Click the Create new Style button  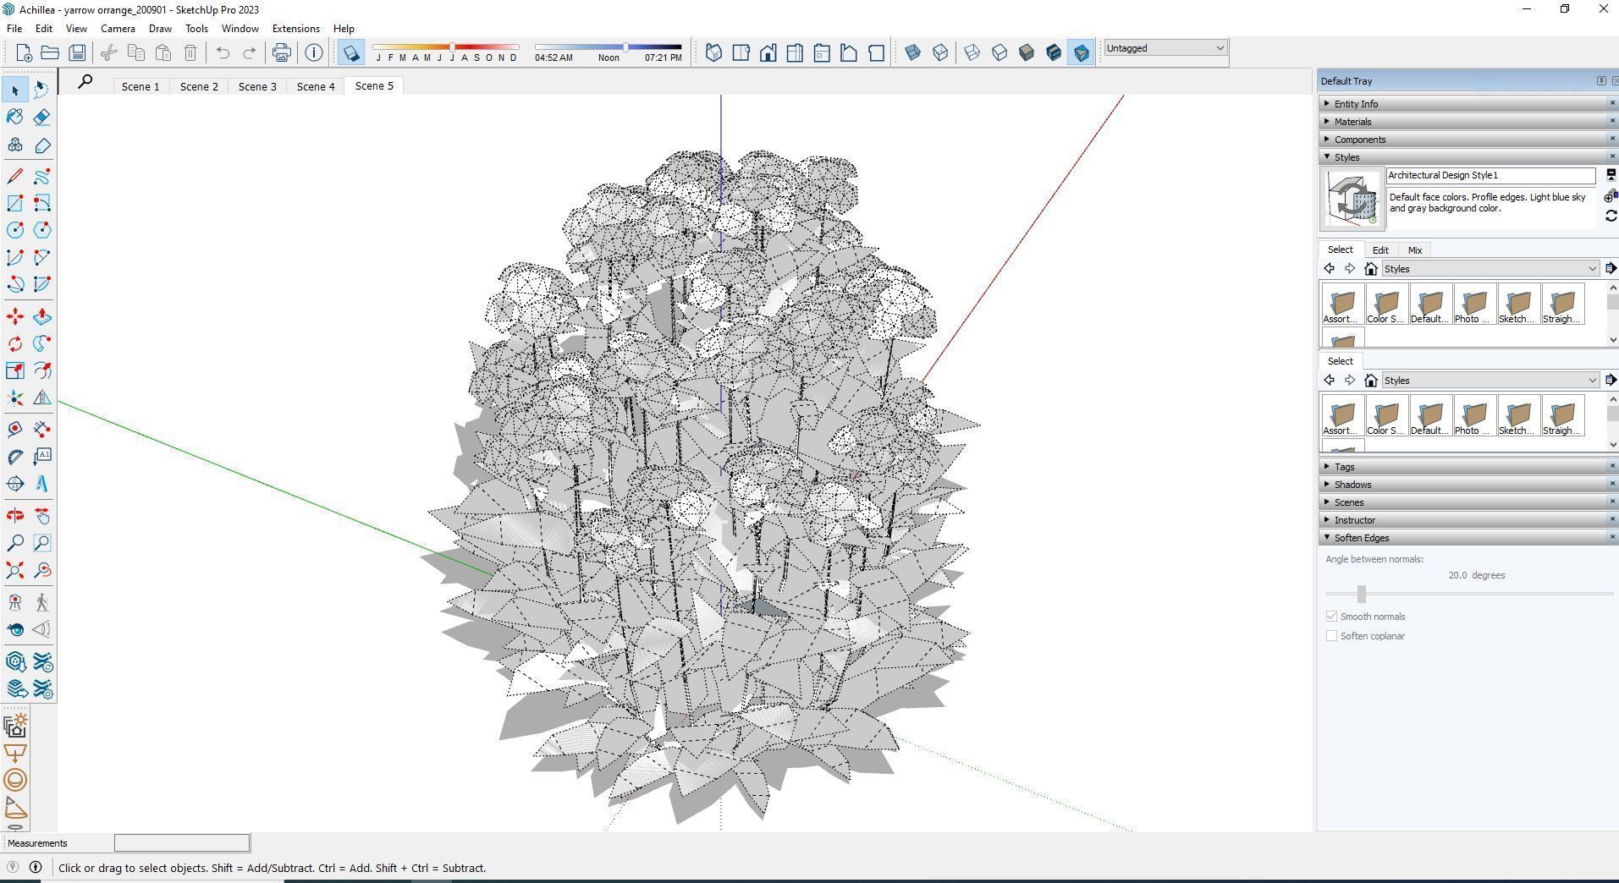coord(1610,196)
